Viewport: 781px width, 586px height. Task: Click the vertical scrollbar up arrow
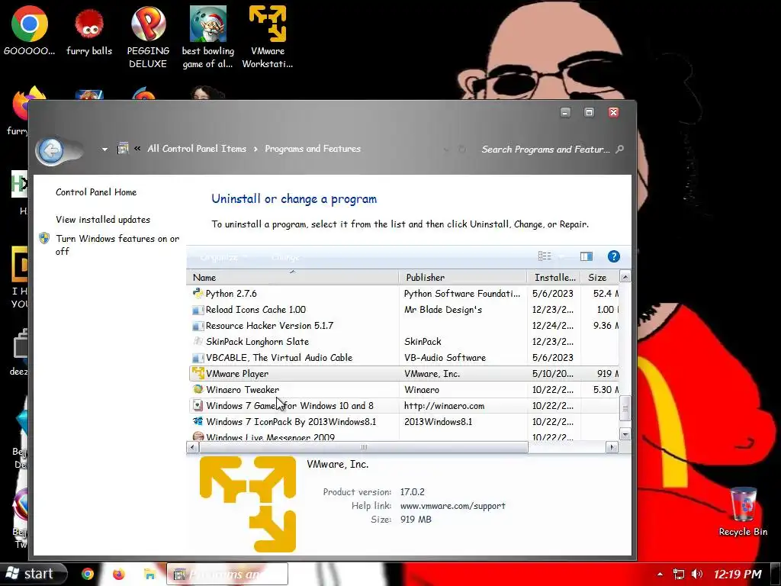point(625,276)
